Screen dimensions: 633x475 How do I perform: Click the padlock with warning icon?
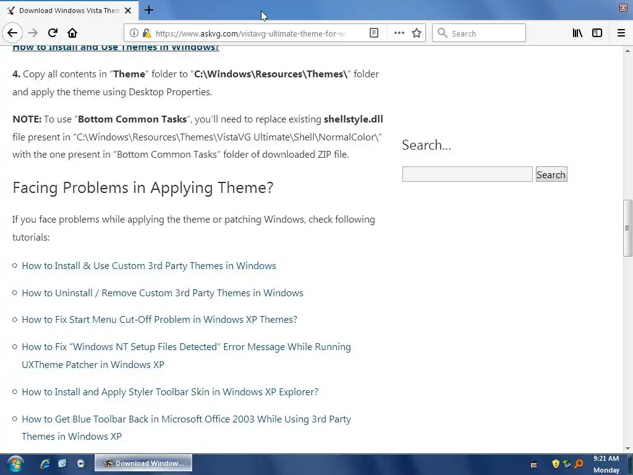click(x=147, y=33)
